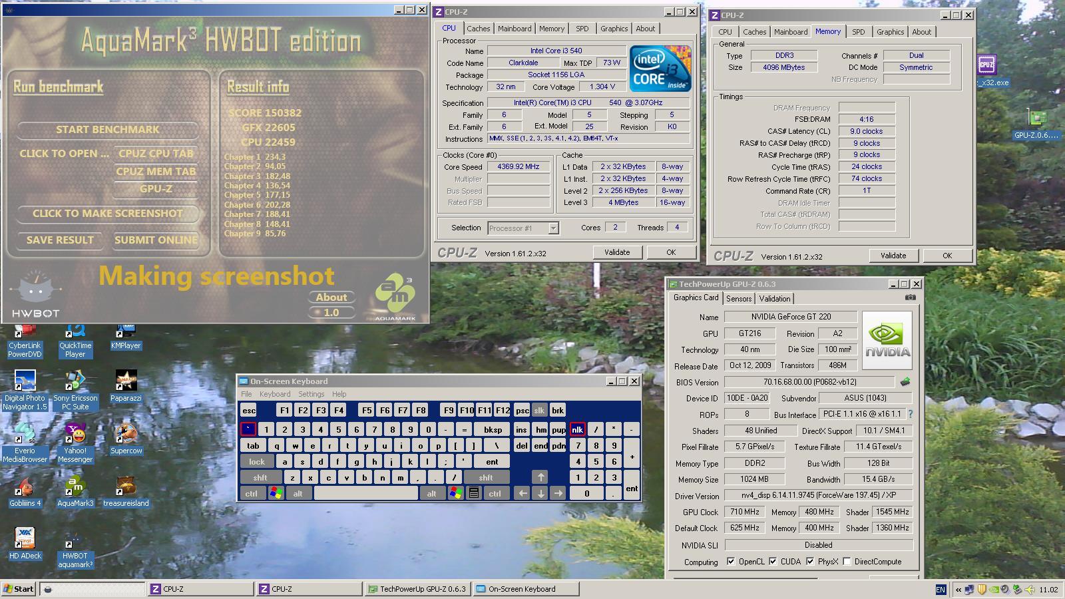Click Intel Core i3 logo in CPU-Z
This screenshot has width=1065, height=599.
tap(660, 69)
